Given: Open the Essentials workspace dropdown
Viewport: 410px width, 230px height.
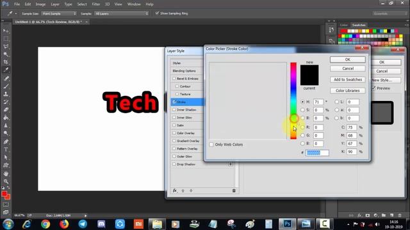Looking at the screenshot, I should (x=389, y=13).
